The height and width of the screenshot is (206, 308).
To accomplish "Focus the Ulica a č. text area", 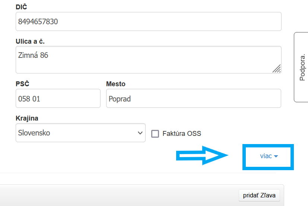I will [x=148, y=60].
